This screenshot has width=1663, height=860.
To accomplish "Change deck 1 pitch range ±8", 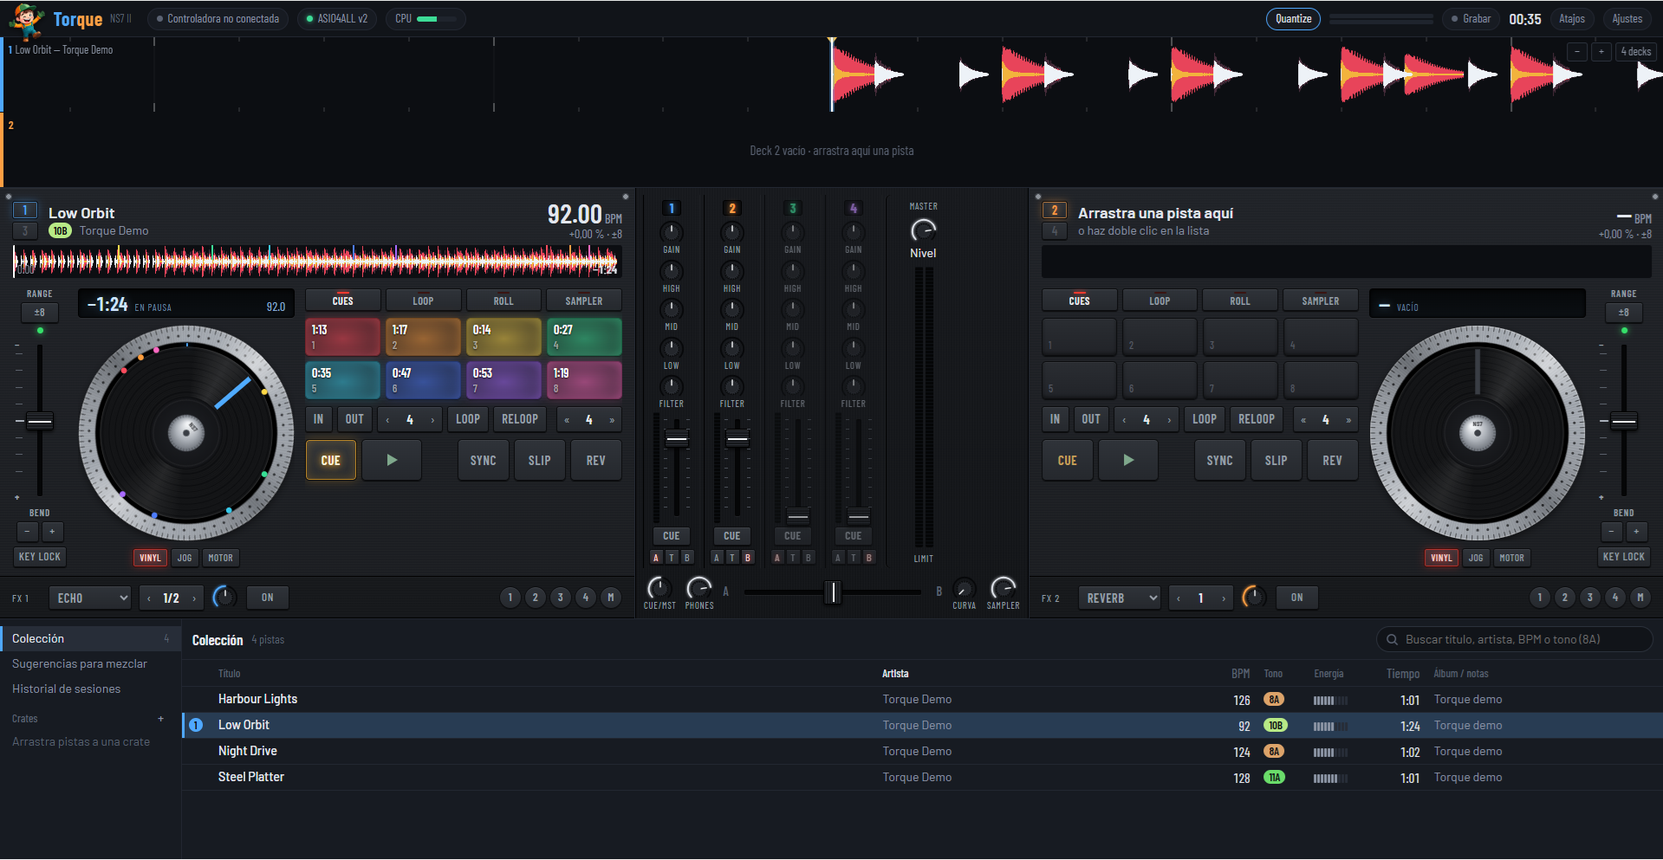I will (40, 313).
